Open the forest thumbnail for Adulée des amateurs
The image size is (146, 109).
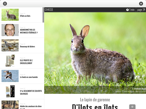[x=10, y=105]
